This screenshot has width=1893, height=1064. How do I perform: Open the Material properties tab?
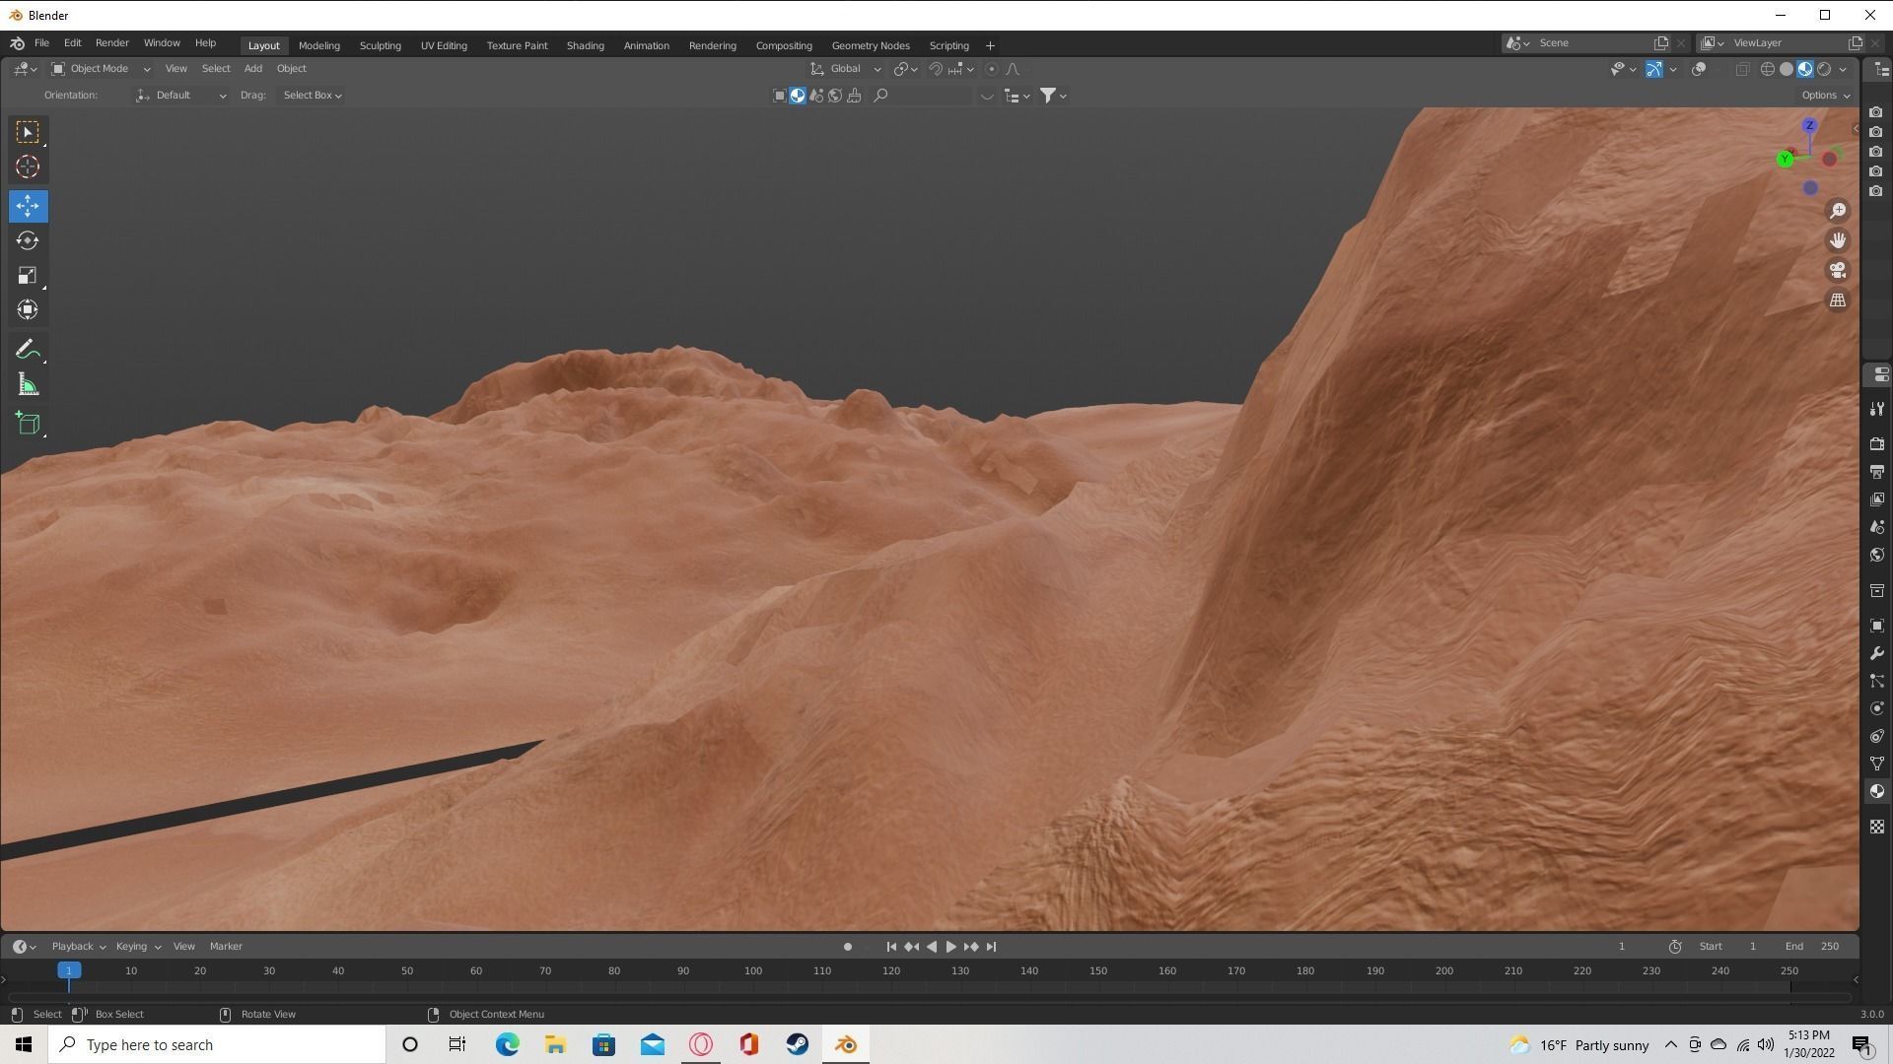point(1877,791)
